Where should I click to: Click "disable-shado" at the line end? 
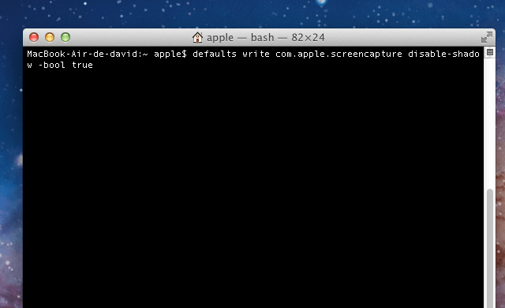[443, 54]
